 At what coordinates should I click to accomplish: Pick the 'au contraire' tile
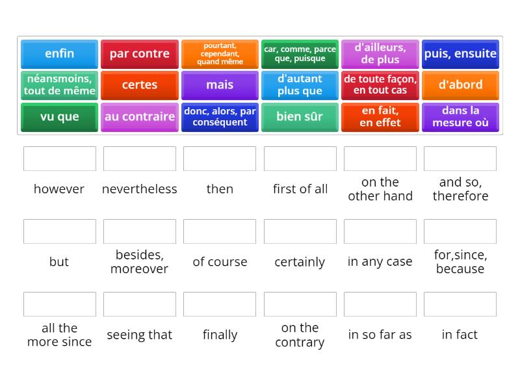139,117
